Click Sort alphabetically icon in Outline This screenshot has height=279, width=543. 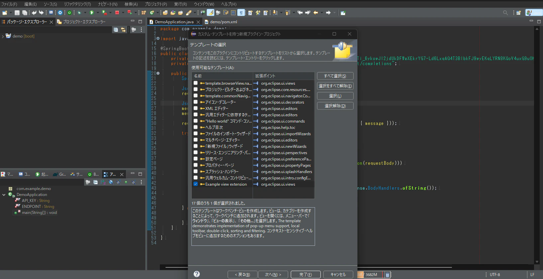(x=103, y=182)
